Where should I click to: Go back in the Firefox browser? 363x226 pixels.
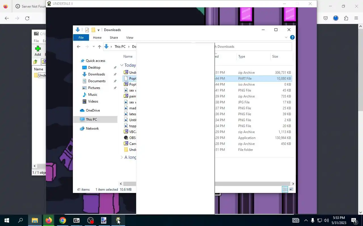(7, 18)
